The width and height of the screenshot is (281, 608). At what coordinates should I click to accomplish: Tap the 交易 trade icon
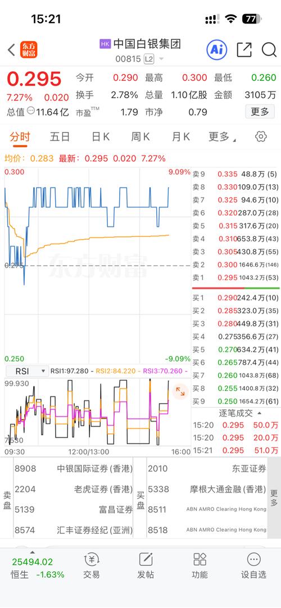[x=92, y=566]
